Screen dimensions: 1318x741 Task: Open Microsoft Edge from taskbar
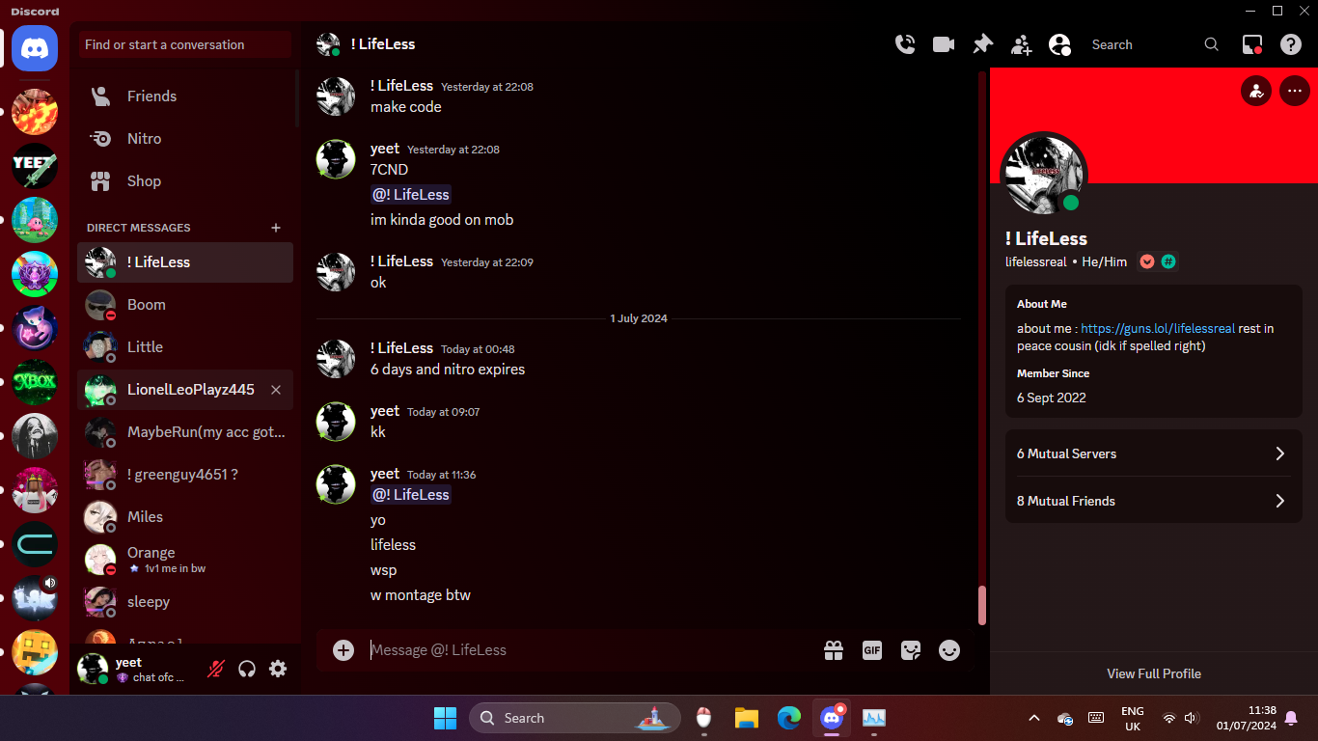[789, 718]
